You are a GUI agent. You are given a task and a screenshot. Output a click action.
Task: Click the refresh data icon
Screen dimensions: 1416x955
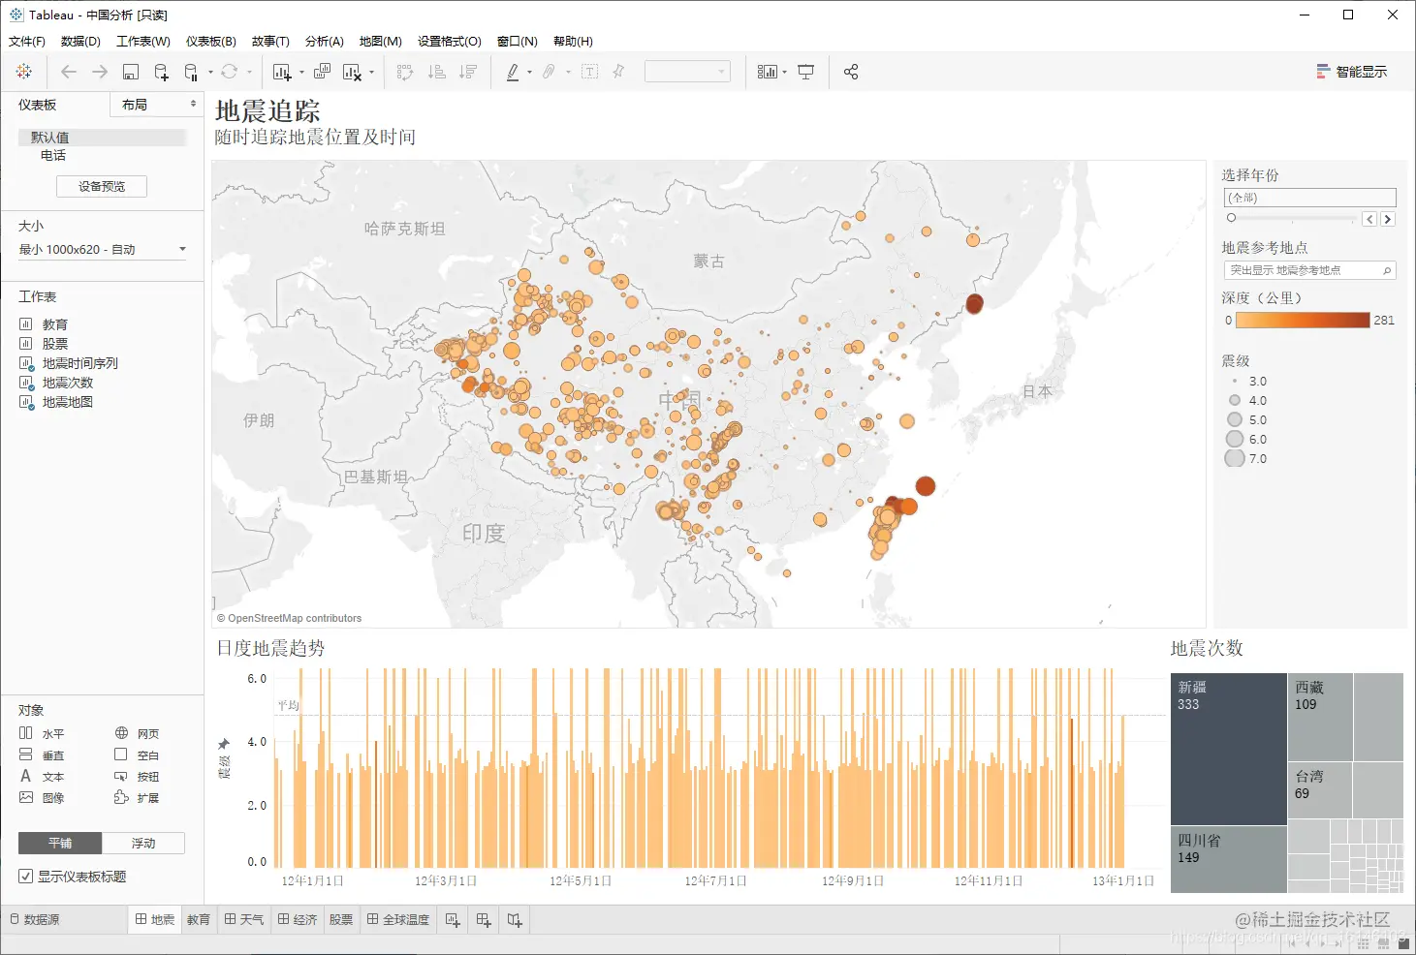click(x=230, y=72)
